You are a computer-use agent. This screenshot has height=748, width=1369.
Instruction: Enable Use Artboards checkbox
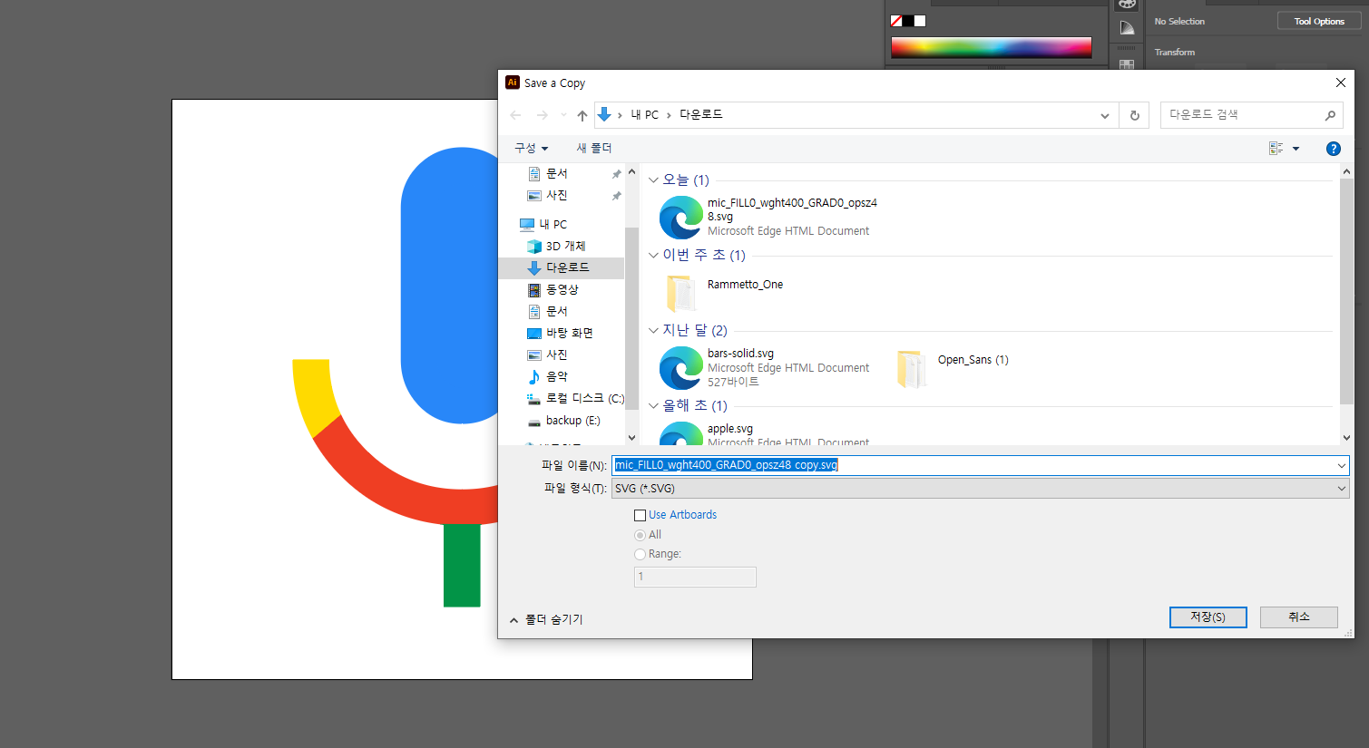[x=640, y=515]
